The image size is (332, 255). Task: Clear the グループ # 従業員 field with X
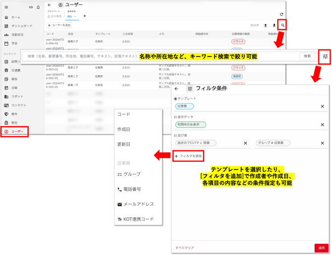point(322,143)
